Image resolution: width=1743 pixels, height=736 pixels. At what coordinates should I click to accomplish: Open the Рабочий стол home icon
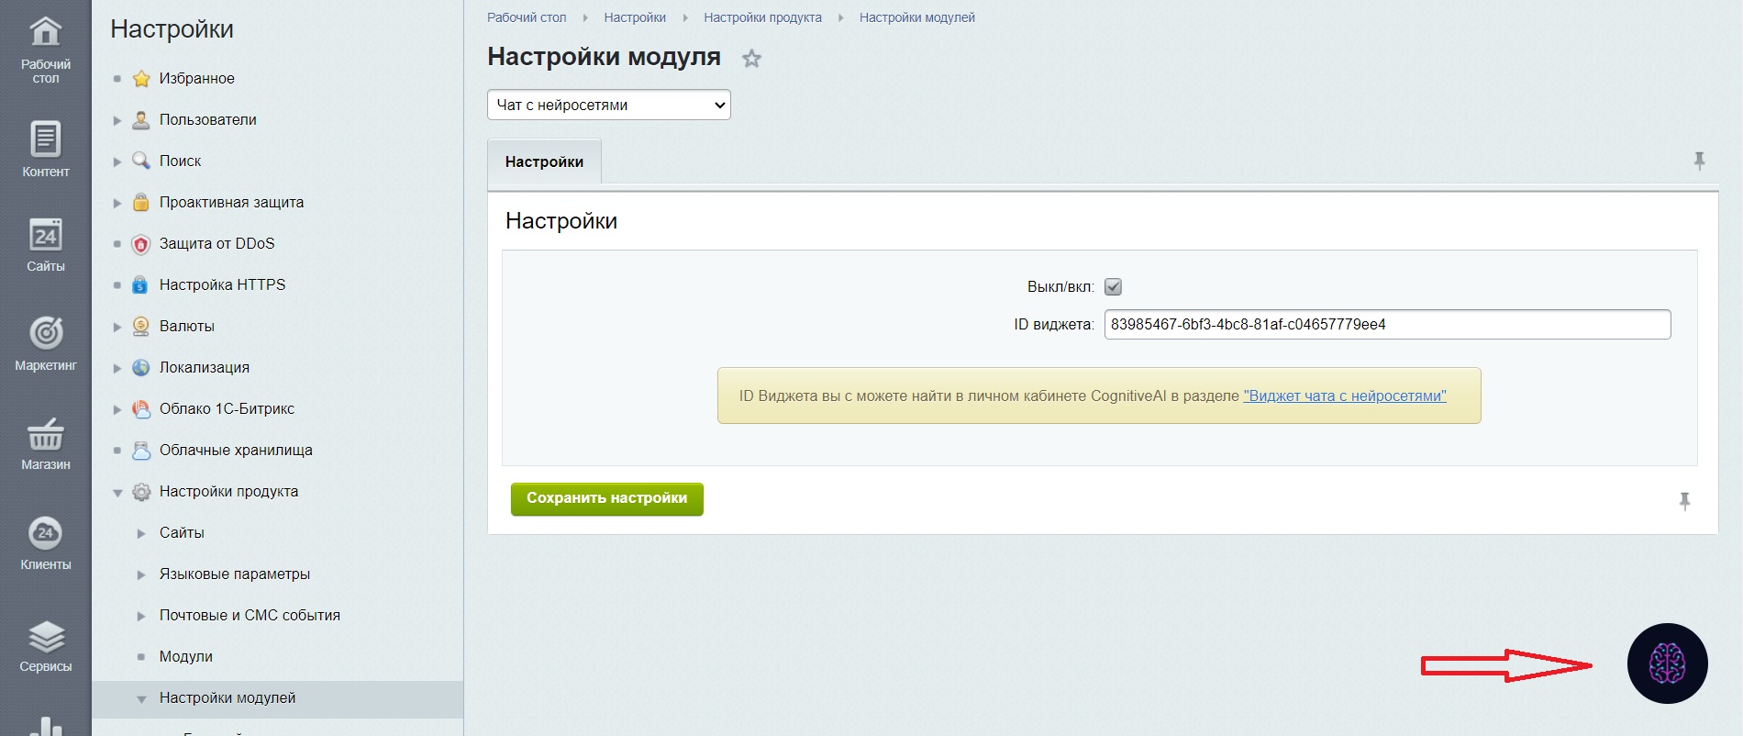[45, 33]
